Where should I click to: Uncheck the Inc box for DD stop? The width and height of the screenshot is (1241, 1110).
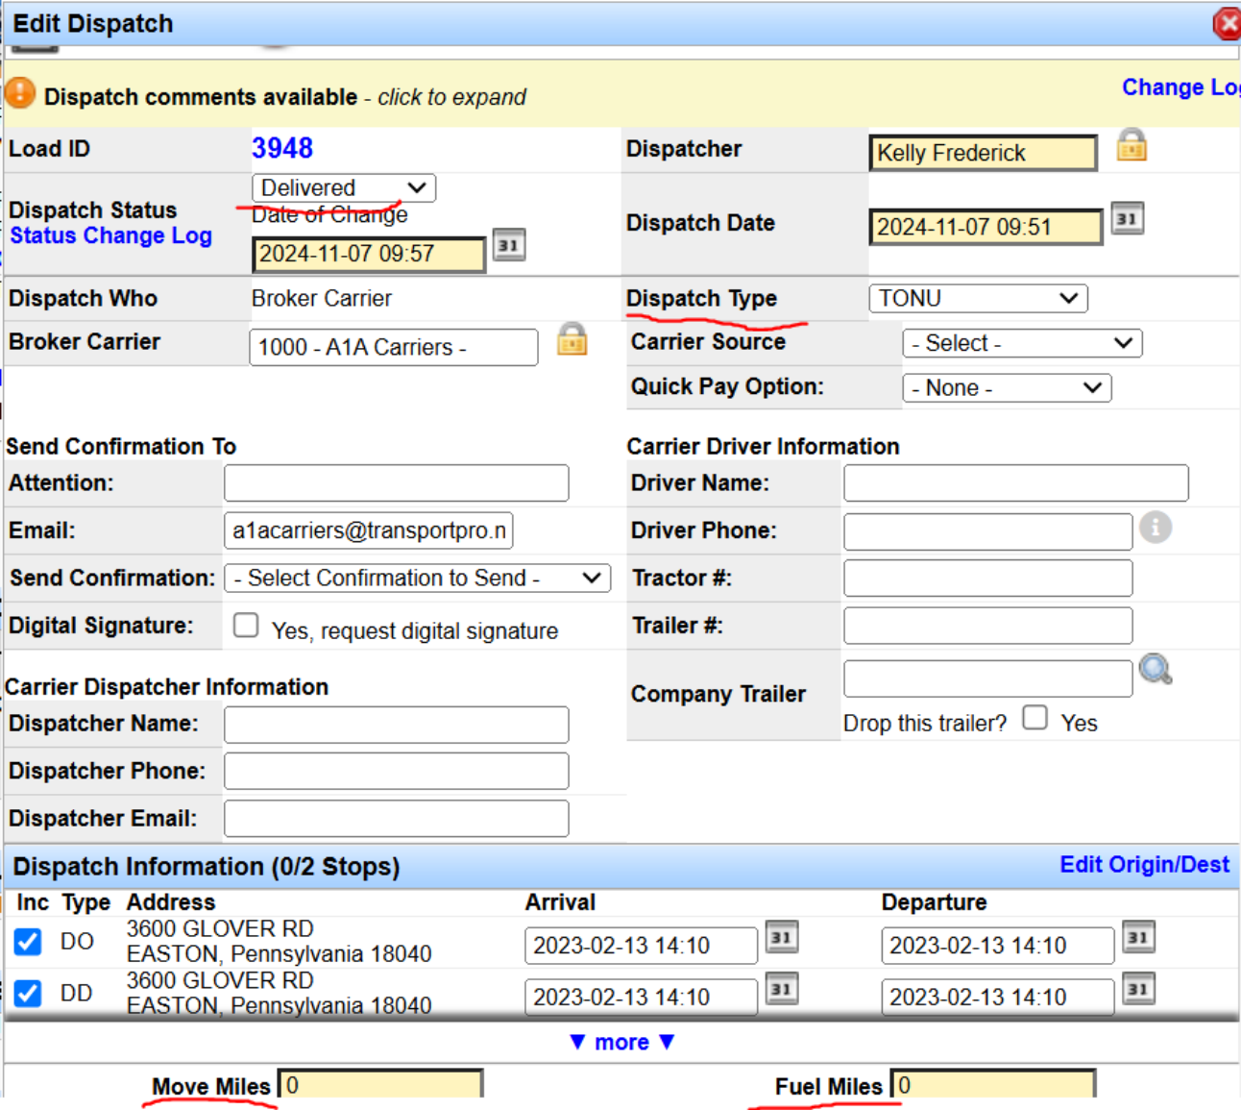[x=28, y=993]
